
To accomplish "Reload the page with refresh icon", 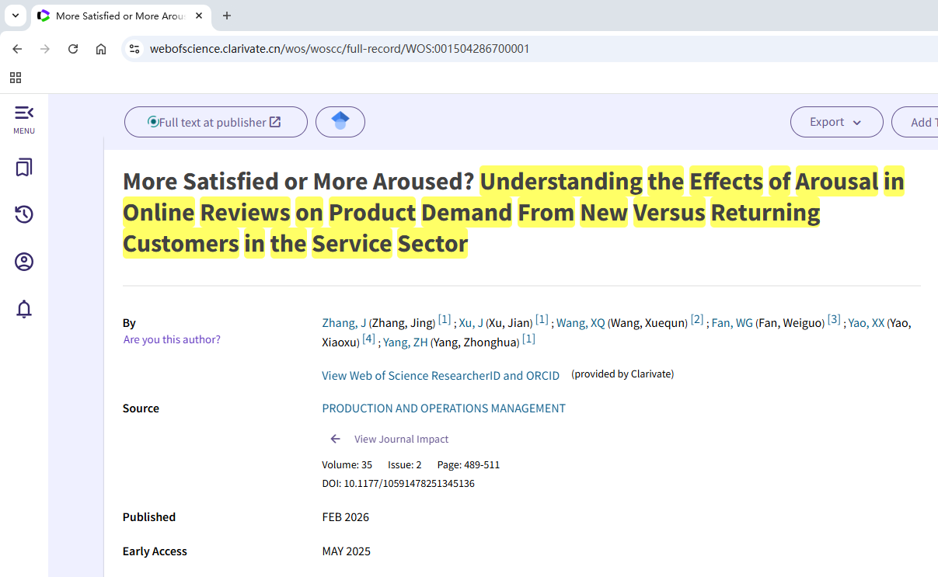I will click(x=73, y=49).
